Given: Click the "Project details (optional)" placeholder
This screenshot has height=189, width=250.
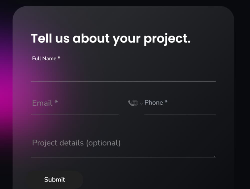Looking at the screenshot, I should click(x=76, y=143).
